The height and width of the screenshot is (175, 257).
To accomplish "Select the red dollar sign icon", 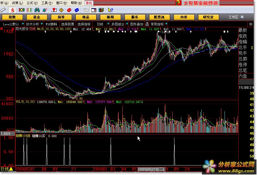I will [x=13, y=10].
